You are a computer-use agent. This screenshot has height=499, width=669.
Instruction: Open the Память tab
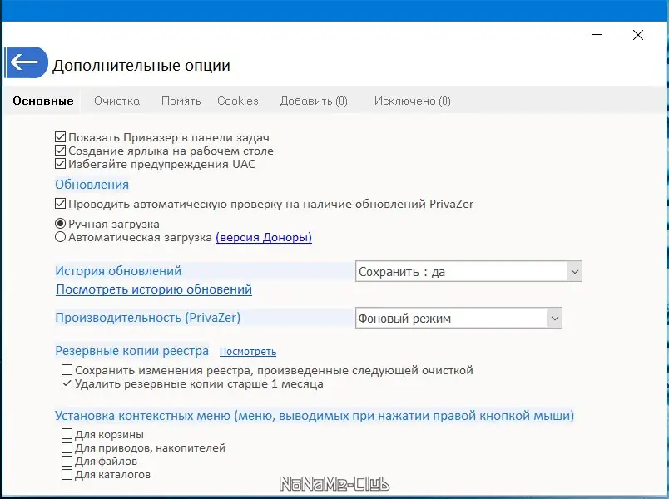pos(181,101)
